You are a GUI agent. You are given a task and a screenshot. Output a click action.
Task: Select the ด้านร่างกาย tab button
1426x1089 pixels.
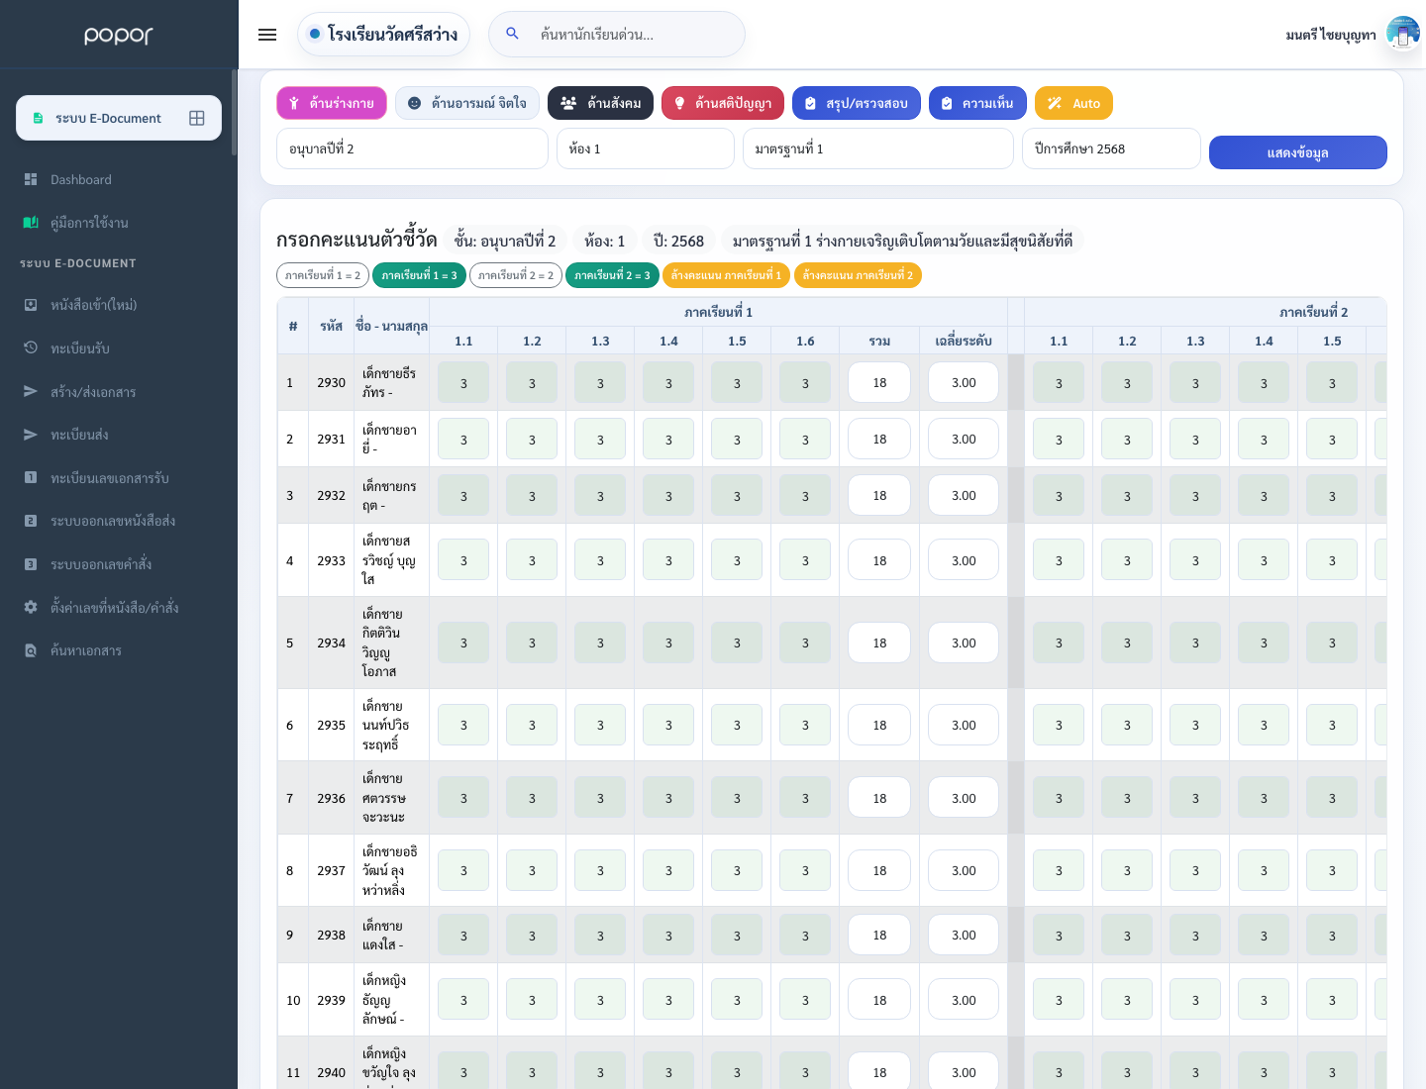pyautogui.click(x=332, y=103)
